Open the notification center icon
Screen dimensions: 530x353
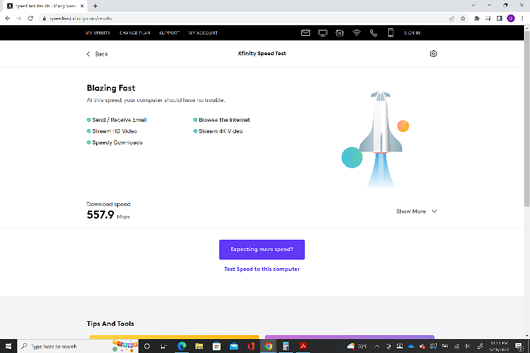tap(519, 346)
